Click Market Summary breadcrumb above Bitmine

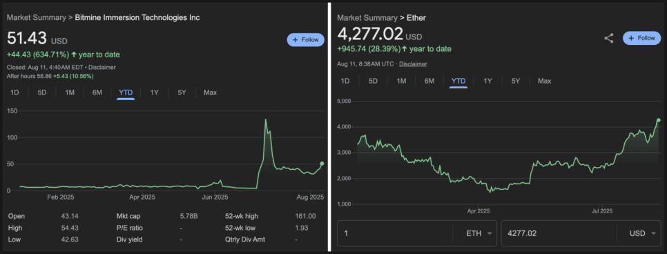(x=36, y=17)
